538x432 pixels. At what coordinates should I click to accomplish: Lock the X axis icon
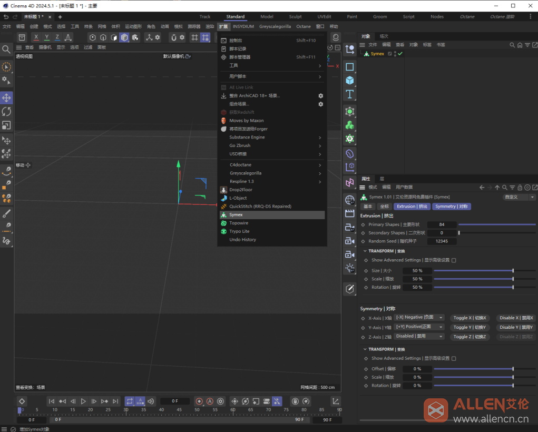pyautogui.click(x=36, y=37)
